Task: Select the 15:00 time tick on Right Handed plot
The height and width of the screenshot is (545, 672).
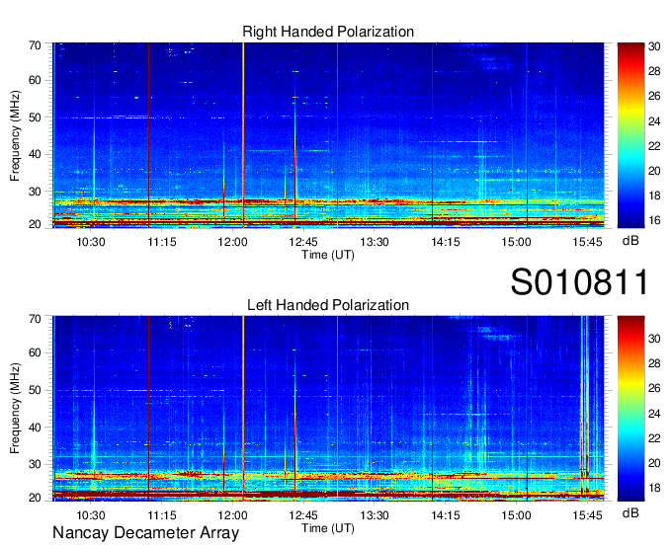Action: tap(517, 242)
